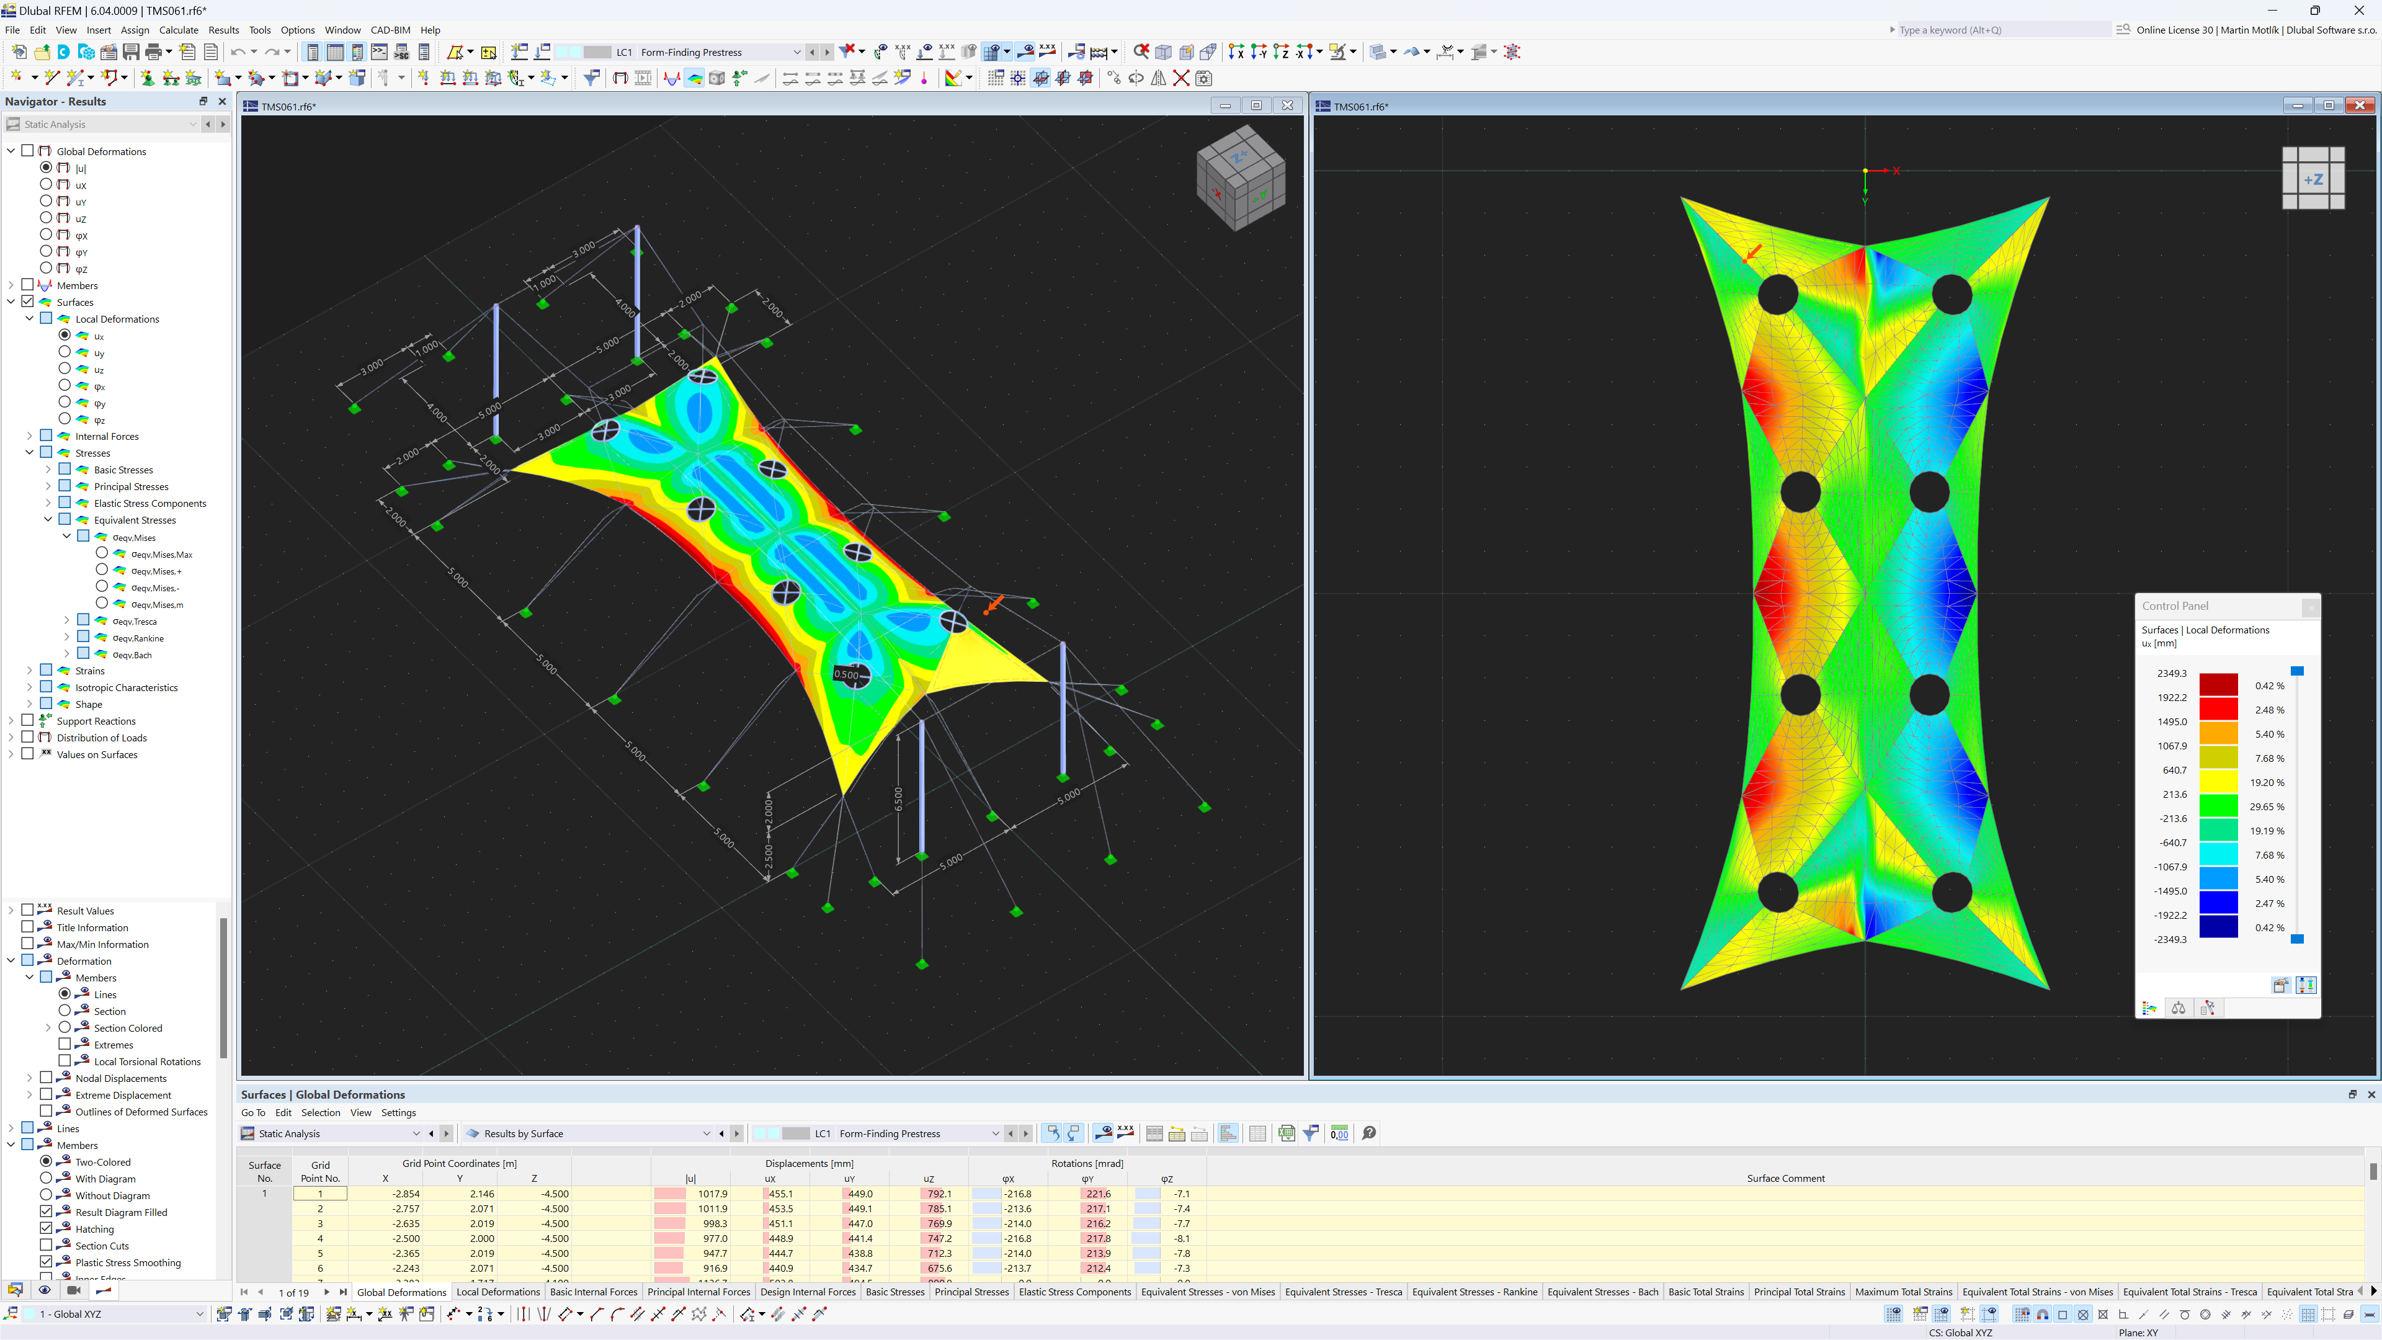The height and width of the screenshot is (1340, 2382).
Task: Open the Tools menu
Action: 259,30
